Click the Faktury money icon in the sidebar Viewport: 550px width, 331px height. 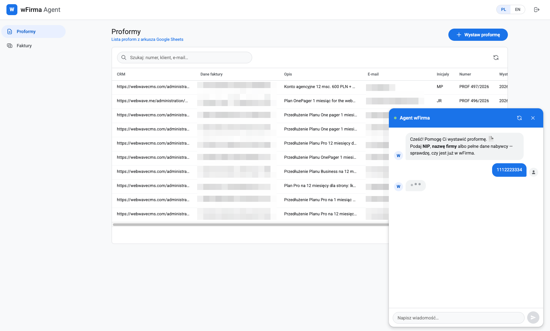[10, 46]
